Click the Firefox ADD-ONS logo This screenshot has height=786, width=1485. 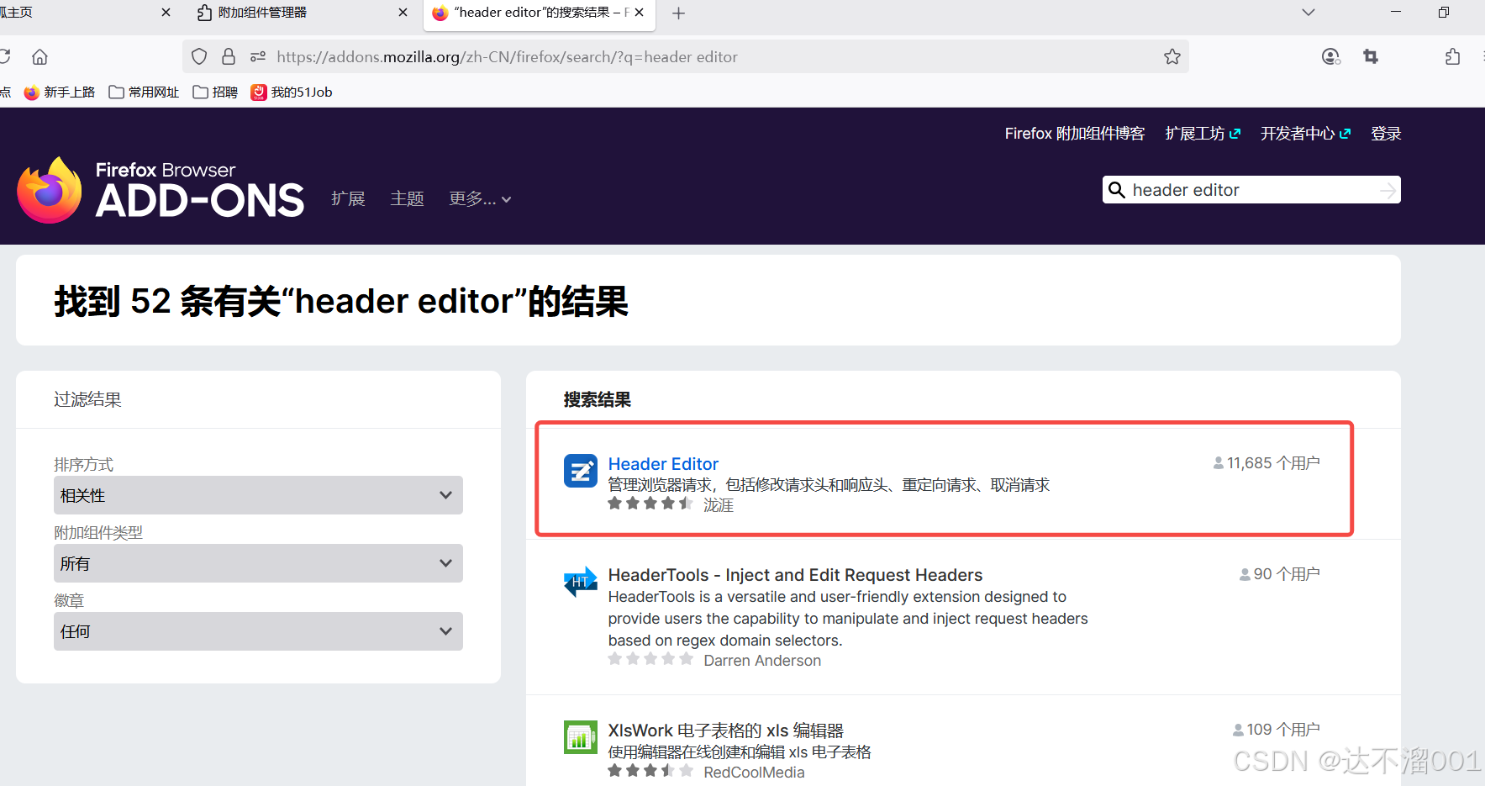[x=160, y=189]
